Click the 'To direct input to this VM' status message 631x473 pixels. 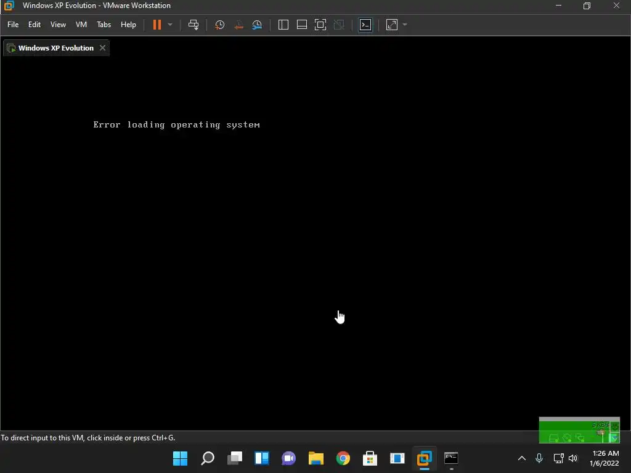pyautogui.click(x=88, y=438)
